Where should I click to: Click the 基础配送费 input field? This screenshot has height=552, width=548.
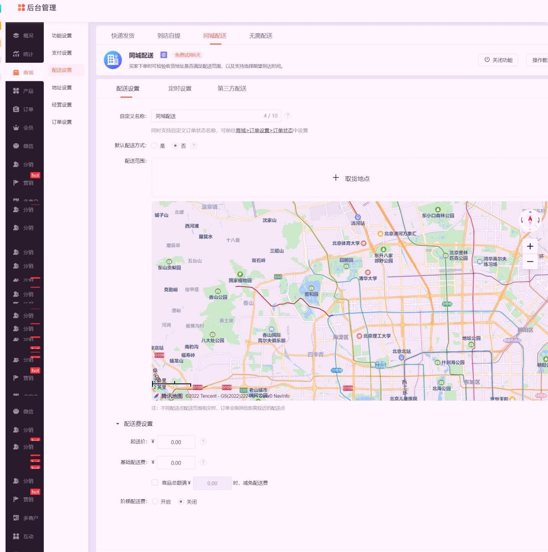(x=176, y=463)
